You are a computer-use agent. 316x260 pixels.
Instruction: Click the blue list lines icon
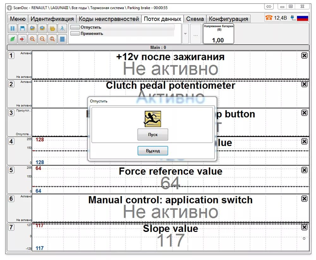pyautogui.click(x=62, y=39)
